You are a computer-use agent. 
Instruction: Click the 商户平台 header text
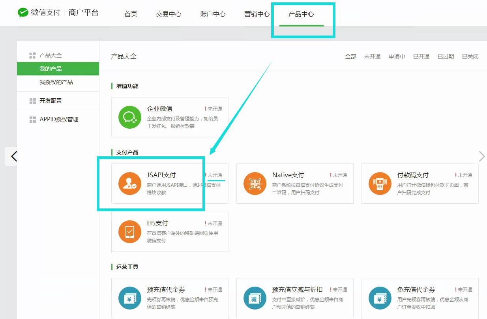84,13
